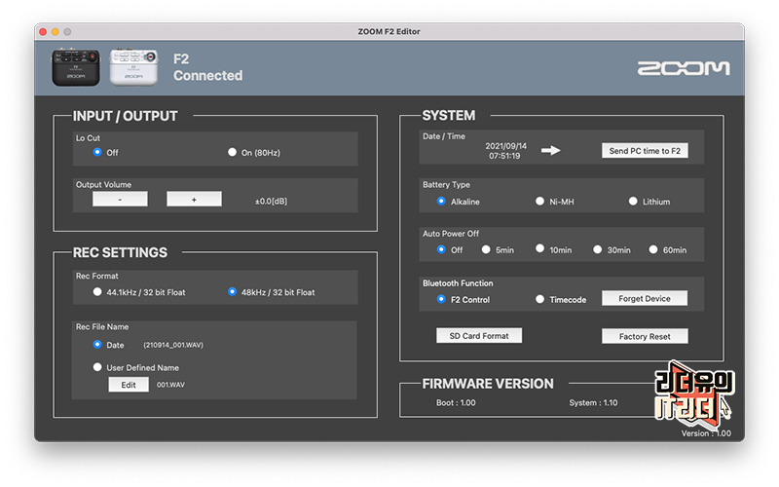Click the ZOOM logo in header

pyautogui.click(x=684, y=68)
